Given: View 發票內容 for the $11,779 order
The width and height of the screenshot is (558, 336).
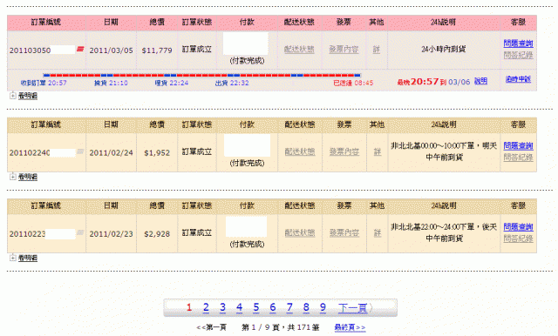Looking at the screenshot, I should pos(344,50).
